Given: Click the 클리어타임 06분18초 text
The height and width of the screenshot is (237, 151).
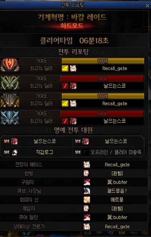Looking at the screenshot, I should (74, 41).
